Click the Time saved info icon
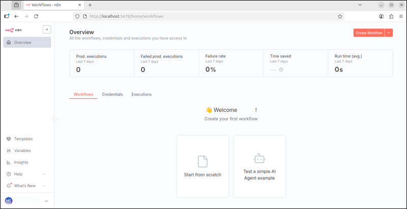Viewport: 407px width, 209px height. pos(281,70)
